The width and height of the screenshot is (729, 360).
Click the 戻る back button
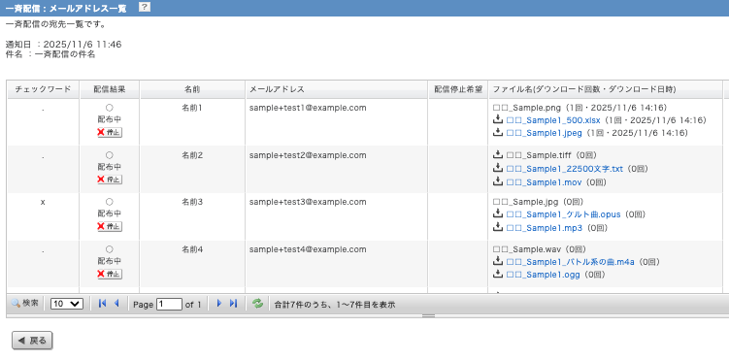pyautogui.click(x=32, y=341)
